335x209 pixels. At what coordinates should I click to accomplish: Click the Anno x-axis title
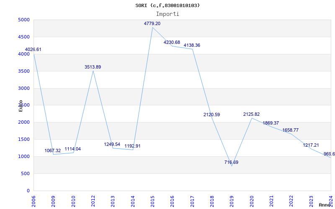tap(325, 205)
